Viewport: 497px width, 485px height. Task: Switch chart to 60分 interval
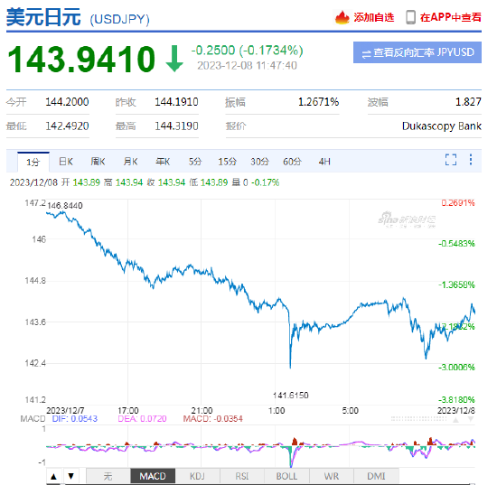(x=292, y=162)
